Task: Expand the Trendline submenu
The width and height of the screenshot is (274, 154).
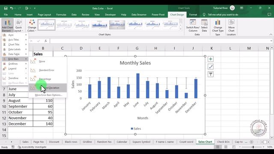Action: pos(15,78)
